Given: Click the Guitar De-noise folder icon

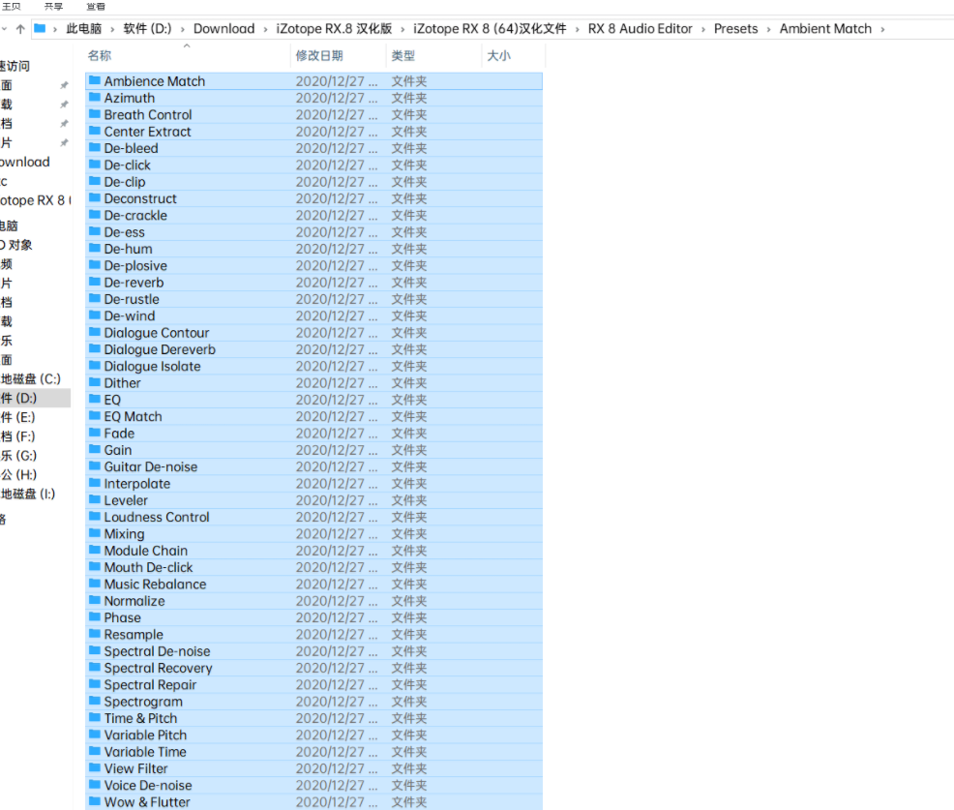Looking at the screenshot, I should 95,466.
